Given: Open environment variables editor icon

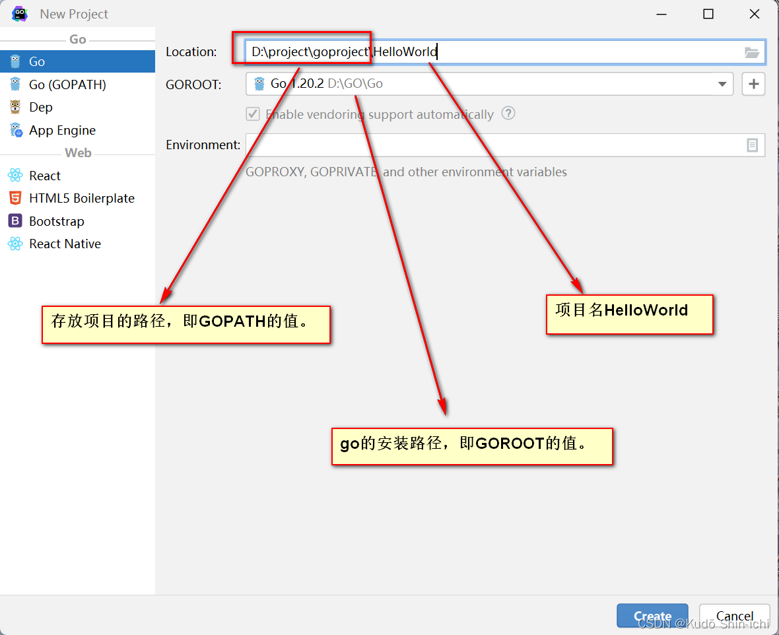Looking at the screenshot, I should (x=752, y=145).
